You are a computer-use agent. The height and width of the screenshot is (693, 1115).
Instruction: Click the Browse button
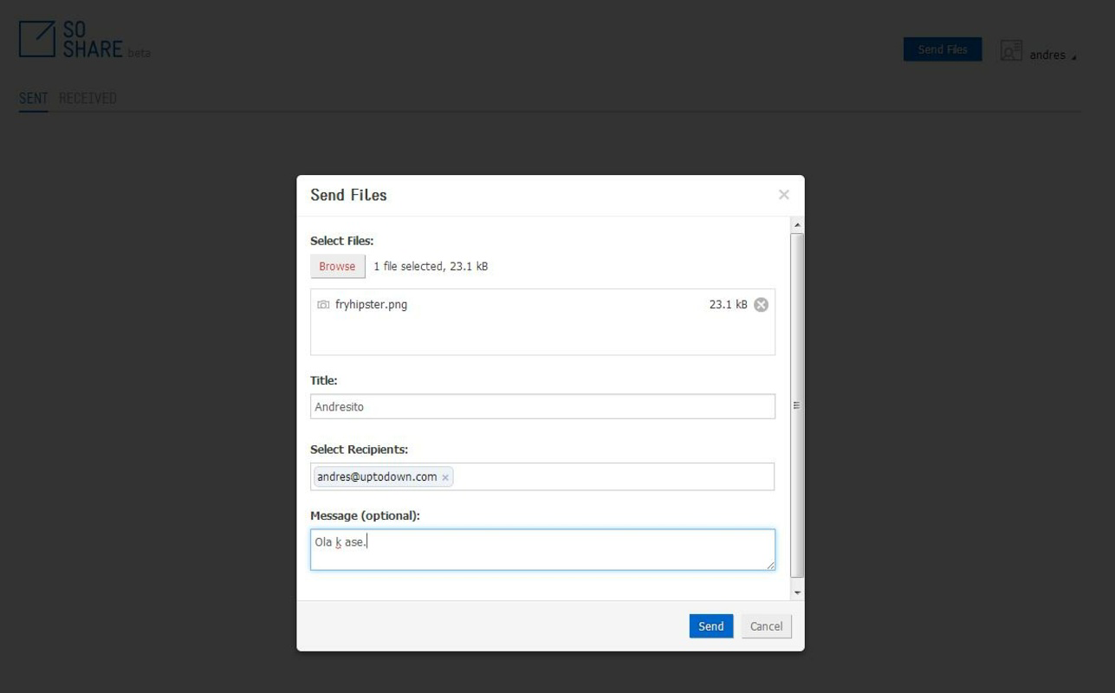(x=337, y=266)
